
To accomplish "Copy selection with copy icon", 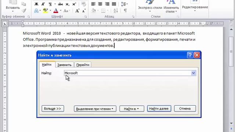I will 23,4.
